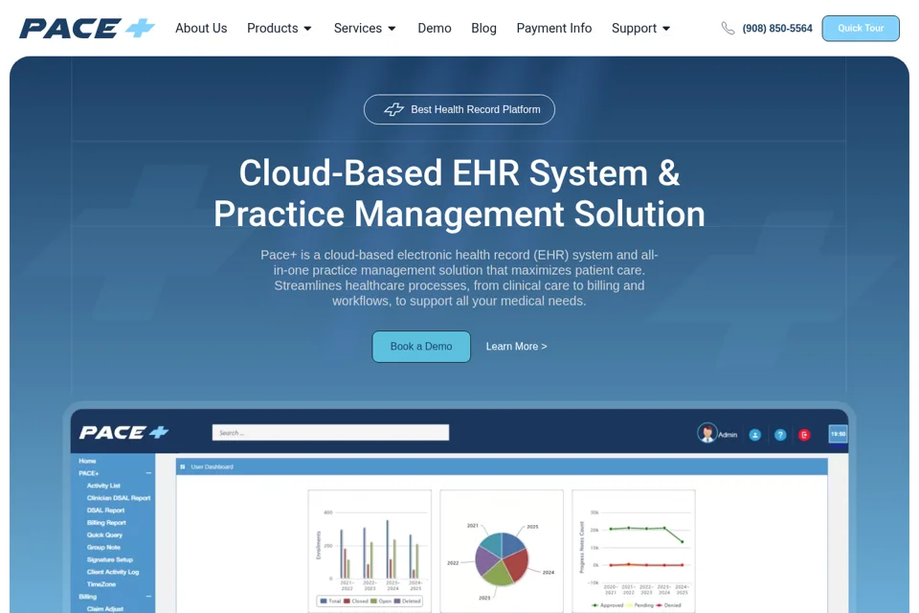
Task: Open Client Activity Log in the sidebar
Action: 113,572
